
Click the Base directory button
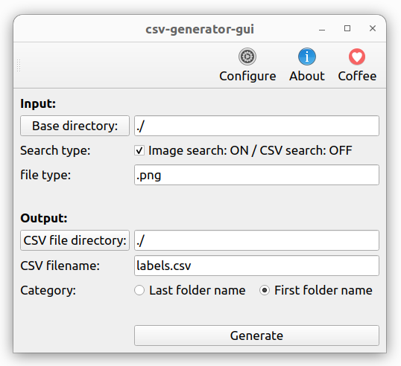[x=75, y=126]
